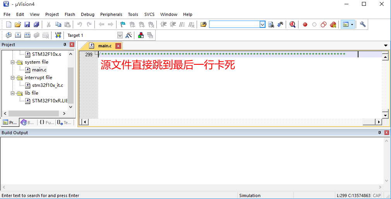Build target files
The height and width of the screenshot is (199, 391).
coord(18,35)
